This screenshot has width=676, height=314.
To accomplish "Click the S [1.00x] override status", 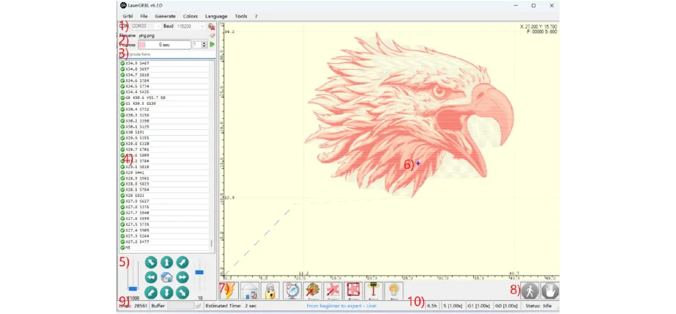I will (453, 306).
